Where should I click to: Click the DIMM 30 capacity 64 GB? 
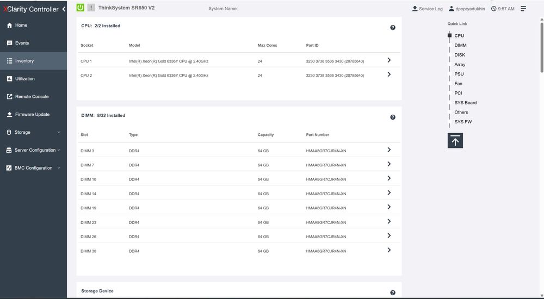(x=263, y=251)
